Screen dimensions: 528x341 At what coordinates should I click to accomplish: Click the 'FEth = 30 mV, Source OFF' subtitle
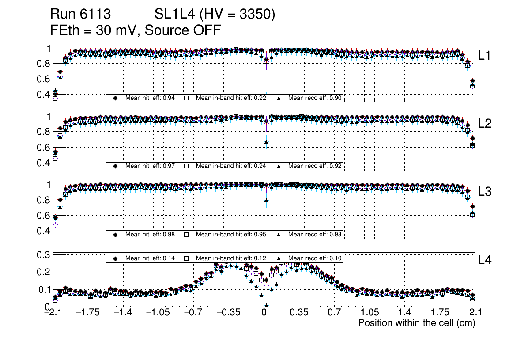(136, 30)
